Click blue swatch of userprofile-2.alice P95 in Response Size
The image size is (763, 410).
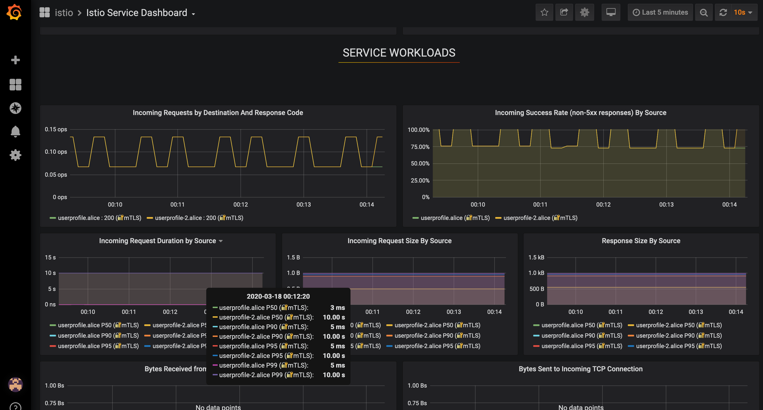click(x=631, y=346)
